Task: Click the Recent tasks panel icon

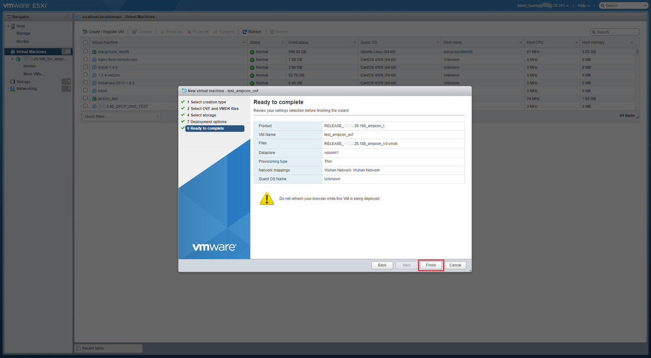Action: point(78,348)
